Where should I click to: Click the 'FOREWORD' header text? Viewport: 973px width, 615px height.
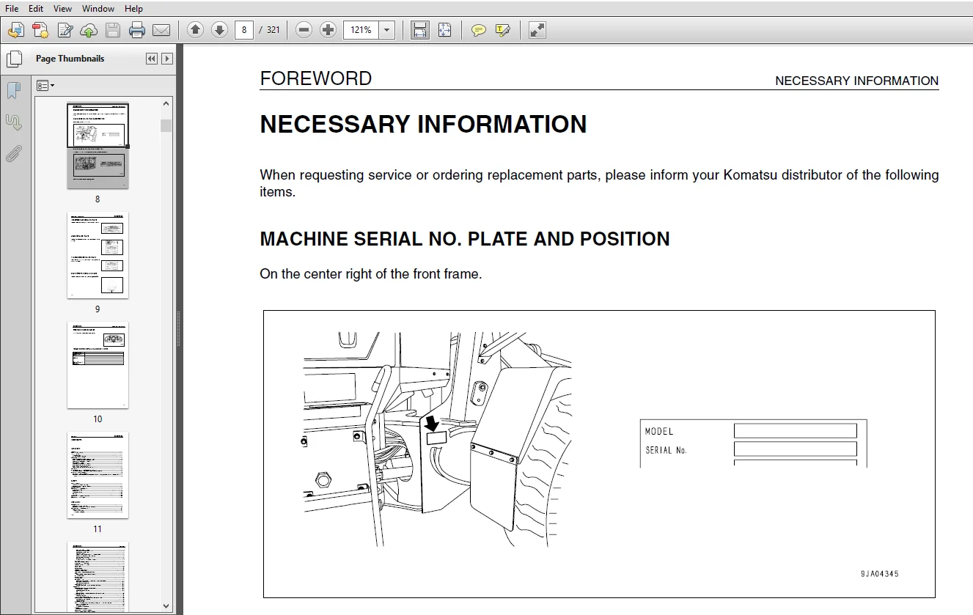pos(316,78)
